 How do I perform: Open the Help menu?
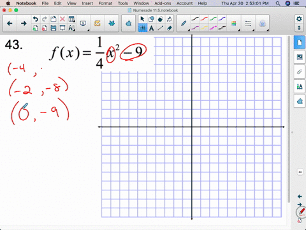tap(203, 3)
